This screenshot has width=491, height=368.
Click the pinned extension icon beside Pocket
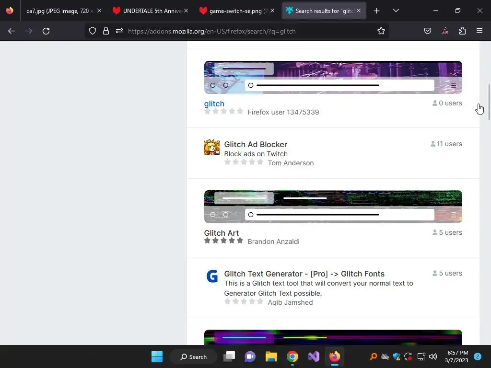coord(445,31)
